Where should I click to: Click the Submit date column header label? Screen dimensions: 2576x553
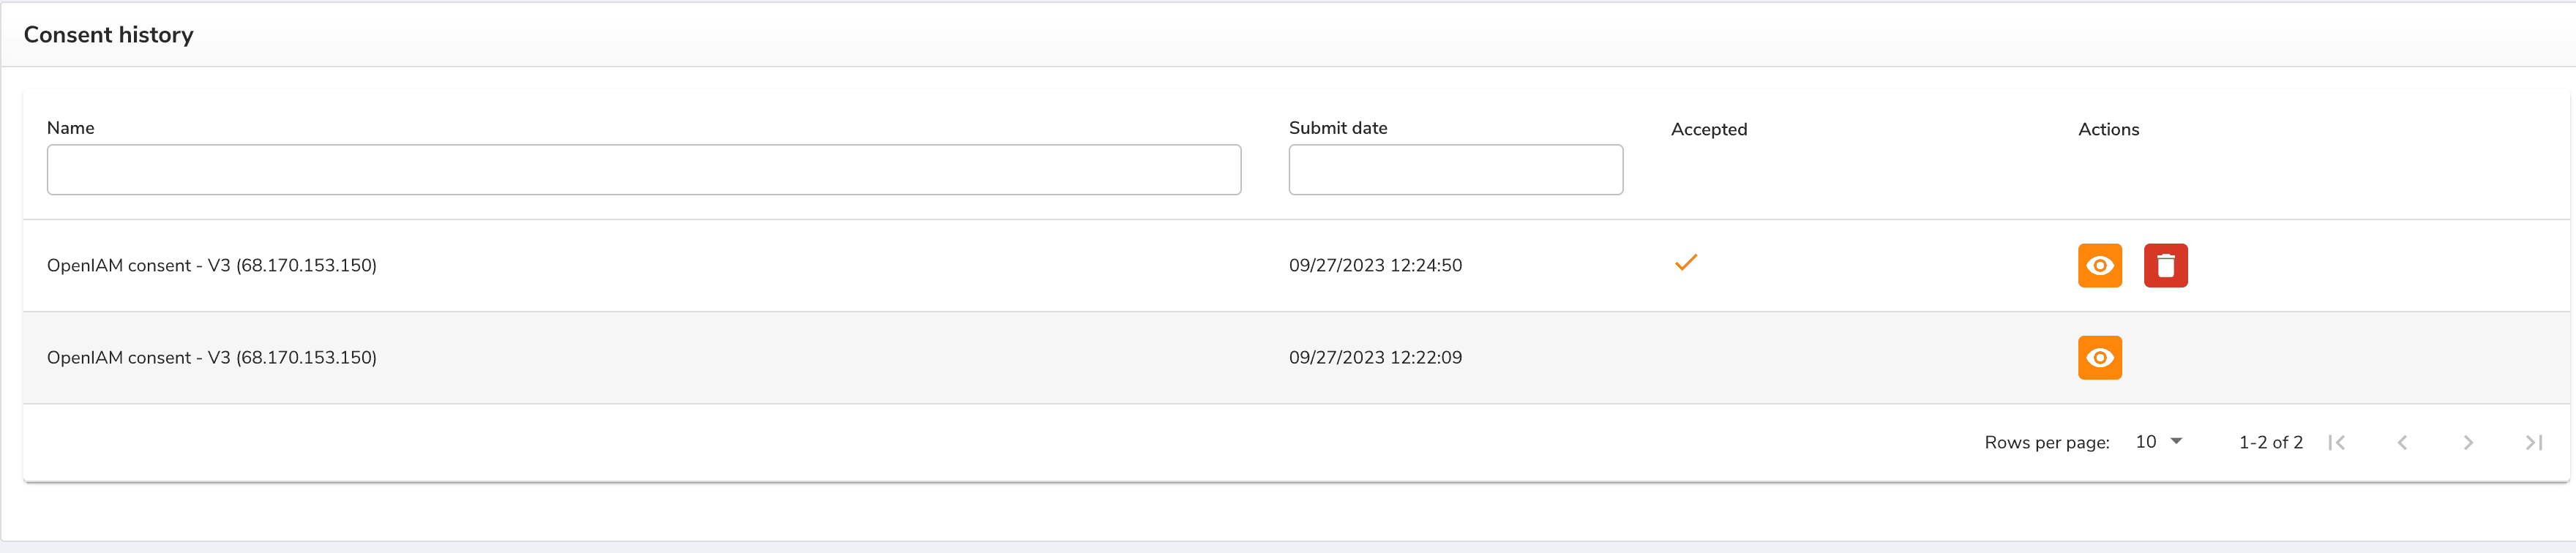coord(1337,128)
